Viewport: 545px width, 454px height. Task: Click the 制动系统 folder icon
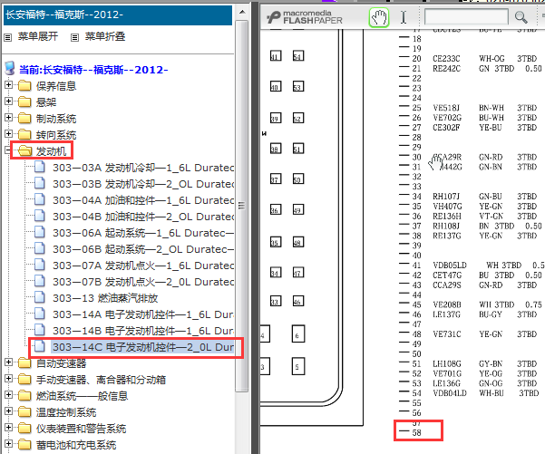(x=24, y=118)
